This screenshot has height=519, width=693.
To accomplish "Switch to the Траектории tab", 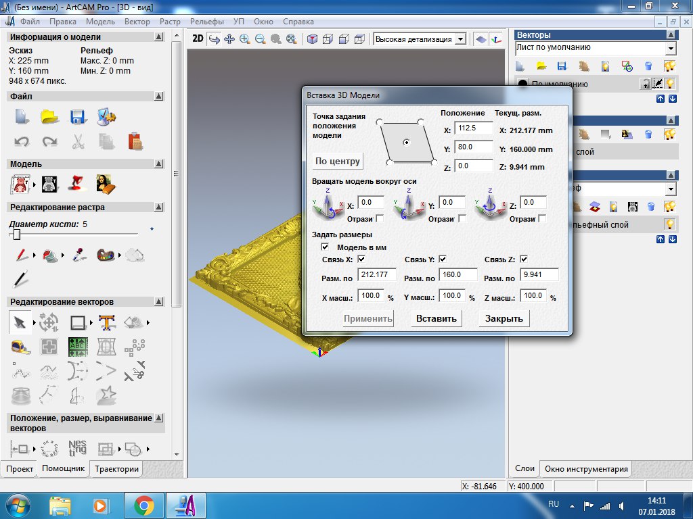I will point(116,469).
